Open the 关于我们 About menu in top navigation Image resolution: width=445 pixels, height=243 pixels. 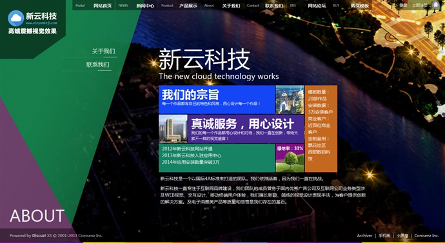point(222,5)
